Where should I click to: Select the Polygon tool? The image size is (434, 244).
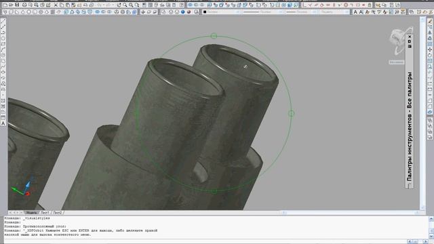tap(3, 38)
